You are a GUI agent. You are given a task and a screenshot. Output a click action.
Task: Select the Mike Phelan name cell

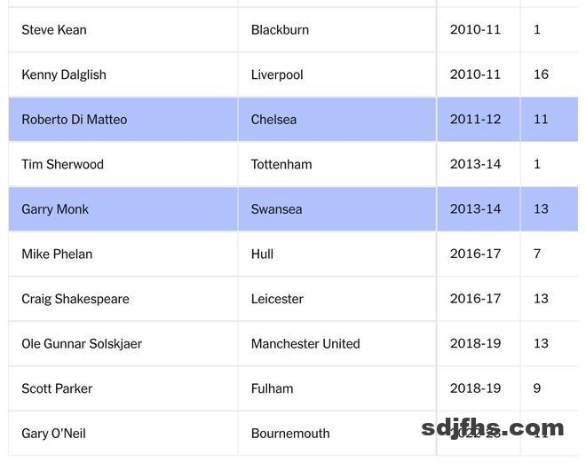click(57, 254)
